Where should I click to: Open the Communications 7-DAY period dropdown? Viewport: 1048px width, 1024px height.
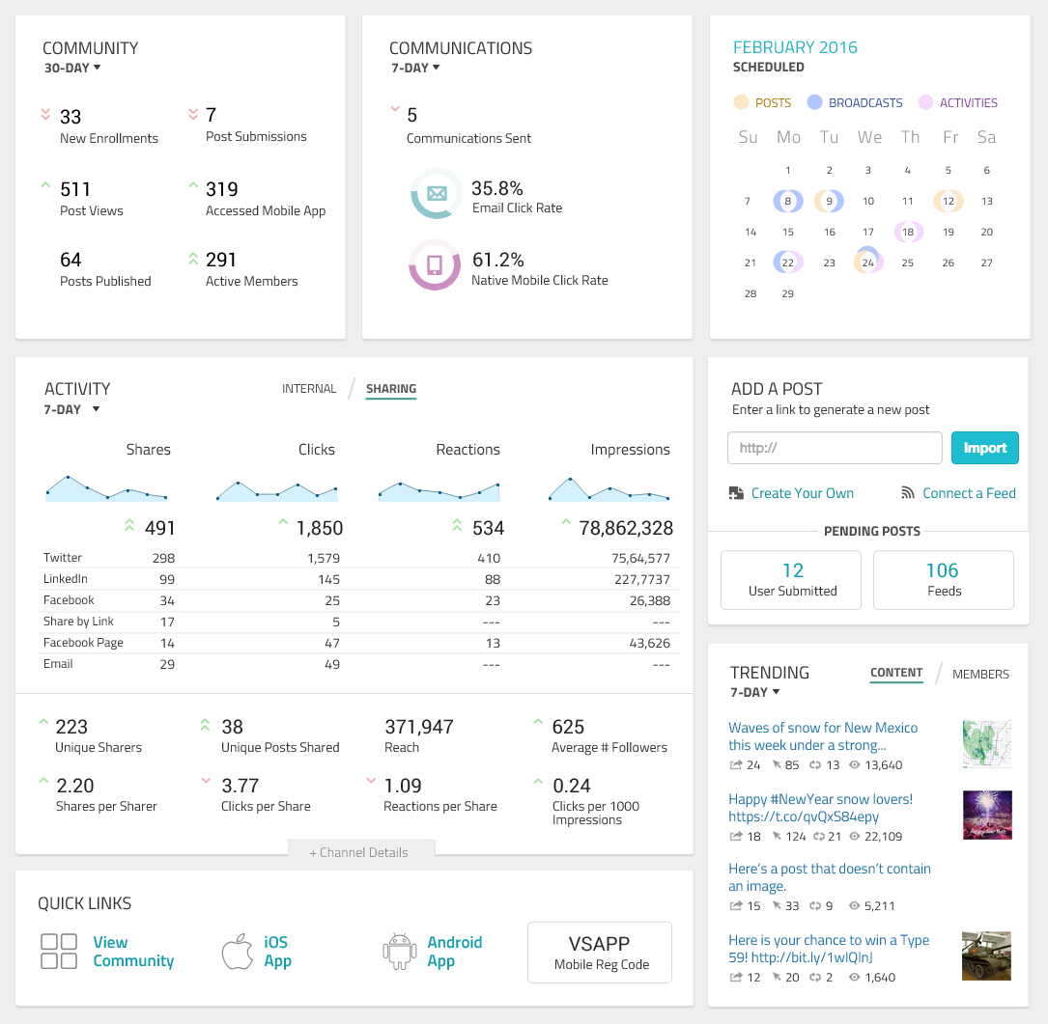pos(415,68)
